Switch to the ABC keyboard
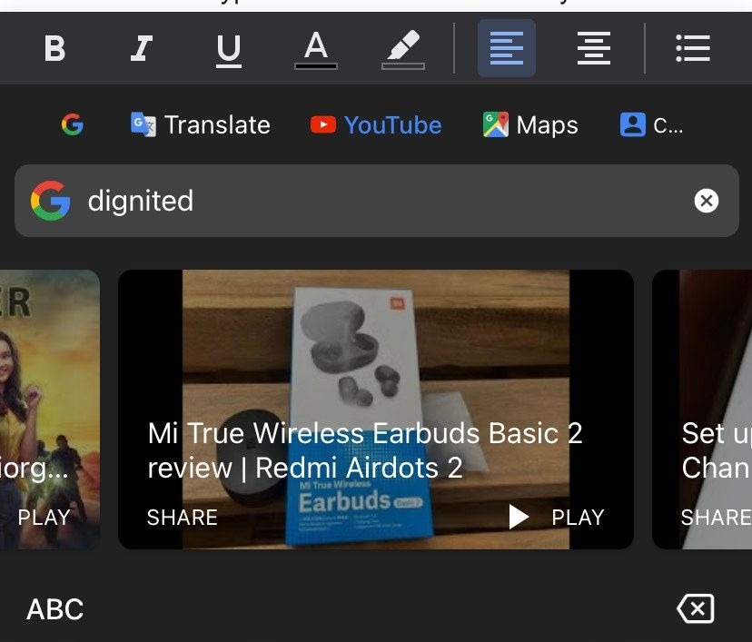The width and height of the screenshot is (752, 642). (55, 609)
